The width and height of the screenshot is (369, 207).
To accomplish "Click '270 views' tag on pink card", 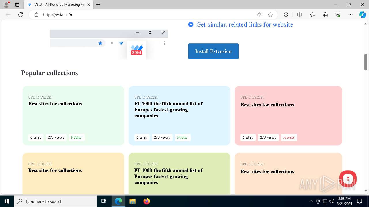I will coord(268,137).
